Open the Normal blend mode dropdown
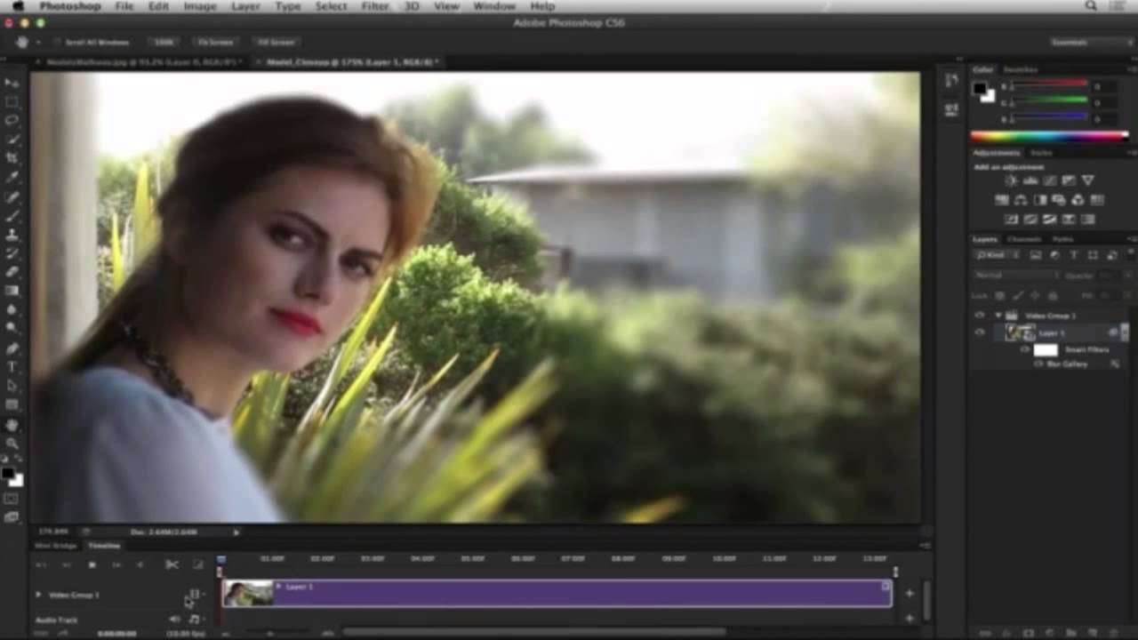Viewport: 1138px width, 640px height. (x=1016, y=275)
